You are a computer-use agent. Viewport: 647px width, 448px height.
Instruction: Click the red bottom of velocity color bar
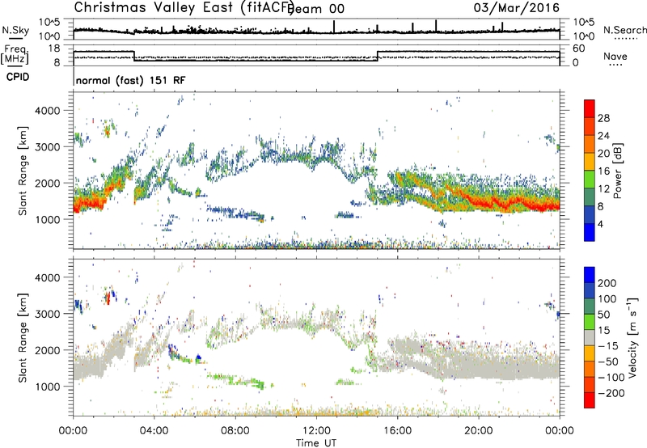click(x=590, y=400)
